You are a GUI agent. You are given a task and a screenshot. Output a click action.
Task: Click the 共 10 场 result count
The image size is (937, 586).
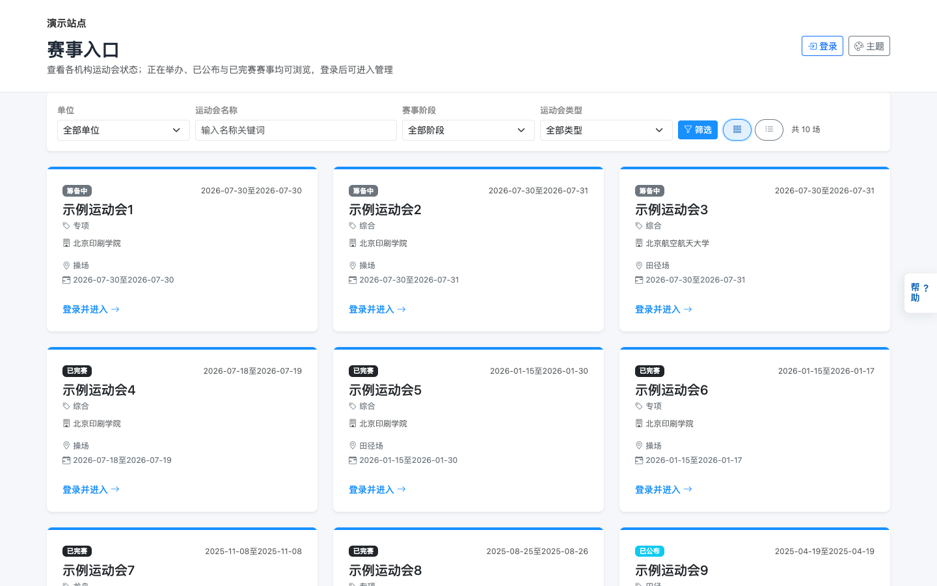(806, 130)
